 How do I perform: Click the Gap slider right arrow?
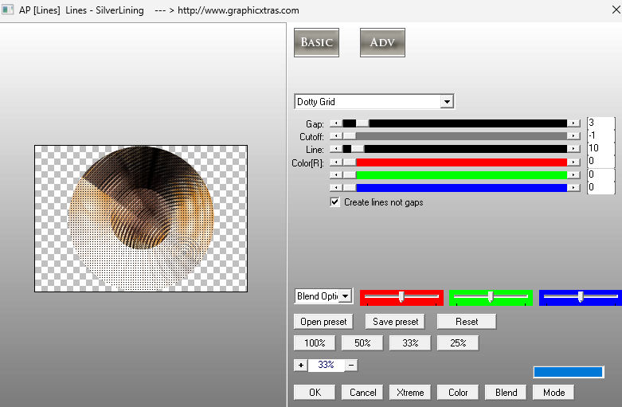(574, 123)
